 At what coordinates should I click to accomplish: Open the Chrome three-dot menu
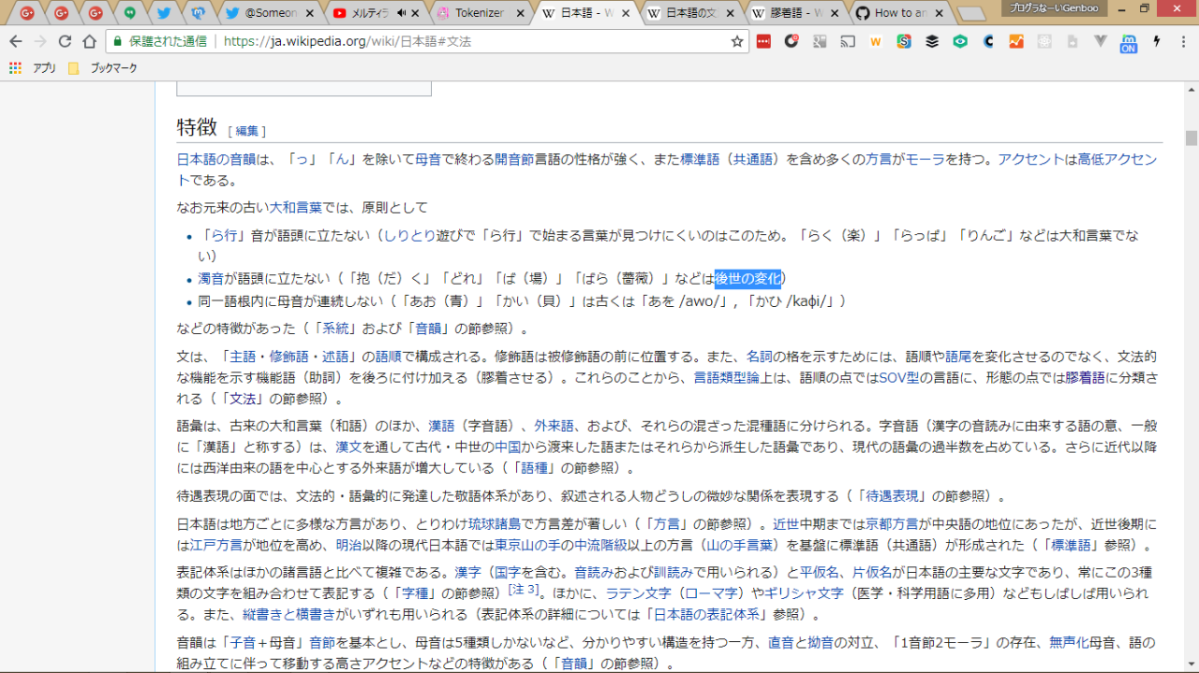[1182, 41]
